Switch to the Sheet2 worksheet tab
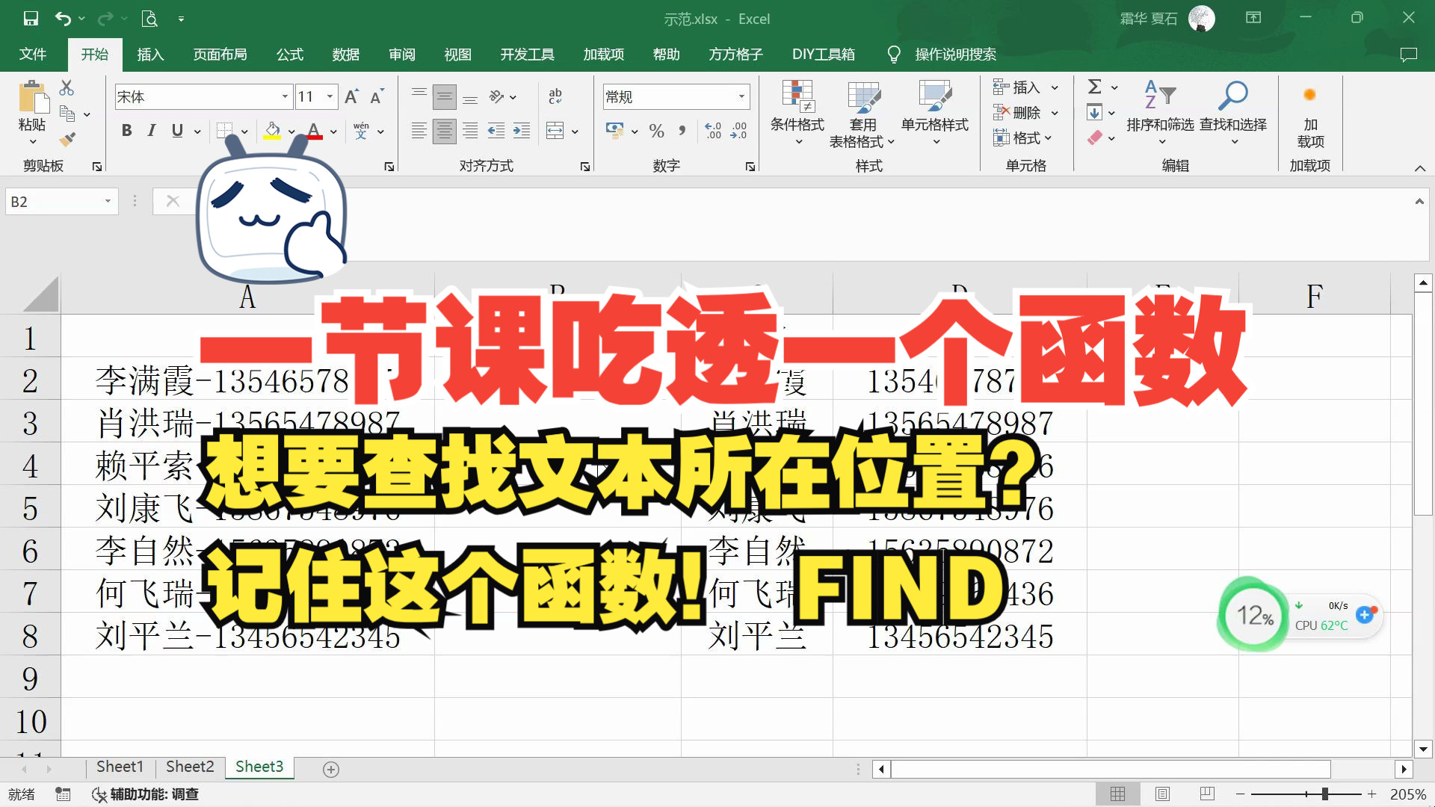Image resolution: width=1435 pixels, height=807 pixels. pyautogui.click(x=190, y=767)
